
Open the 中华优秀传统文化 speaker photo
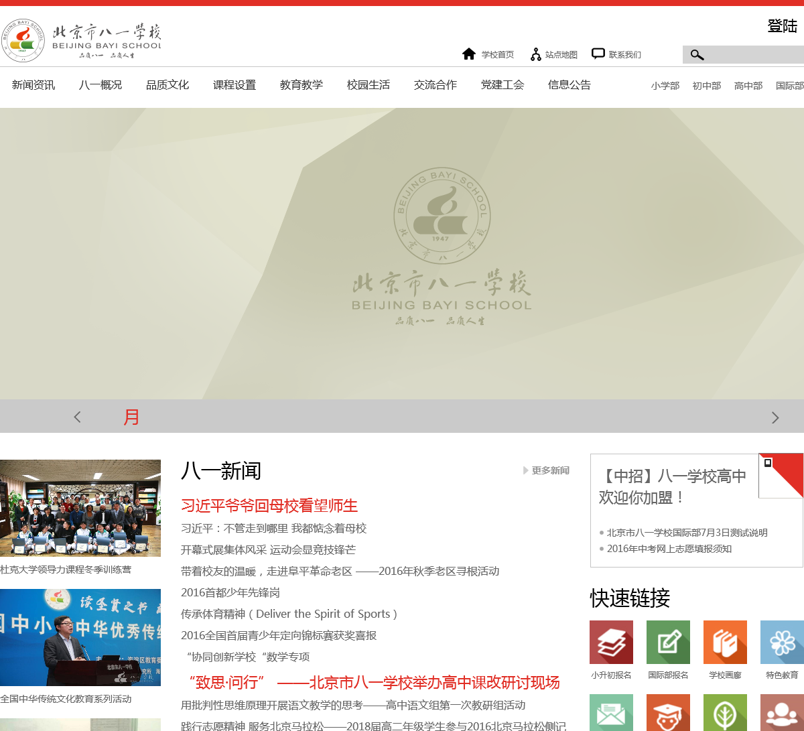tap(80, 637)
